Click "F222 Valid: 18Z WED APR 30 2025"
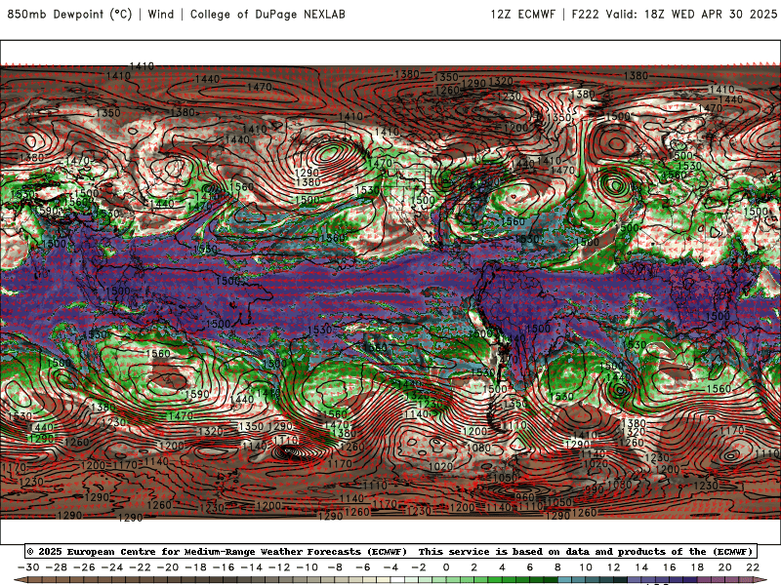Image resolution: width=781 pixels, height=585 pixels. [675, 14]
